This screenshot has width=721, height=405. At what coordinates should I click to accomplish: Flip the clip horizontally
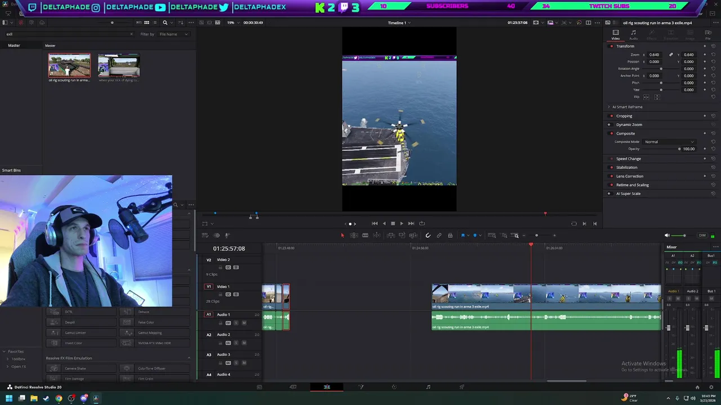tap(646, 97)
